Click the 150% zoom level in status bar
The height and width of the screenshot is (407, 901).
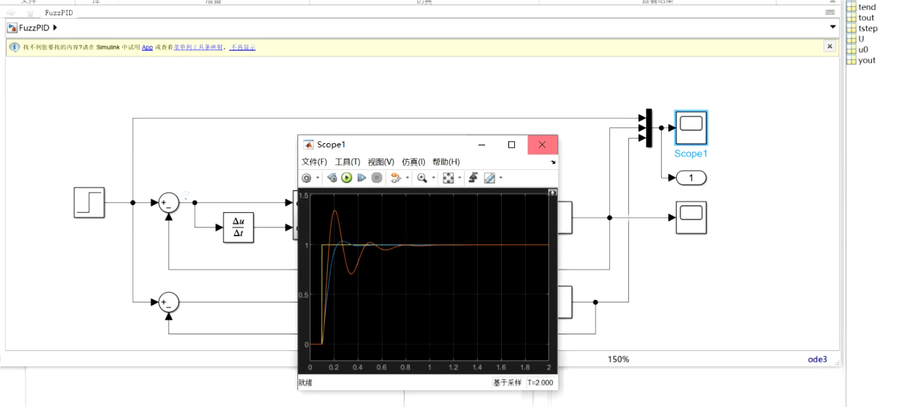point(619,359)
